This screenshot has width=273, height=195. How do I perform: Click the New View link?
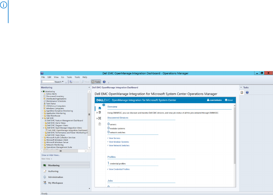pos(46,159)
